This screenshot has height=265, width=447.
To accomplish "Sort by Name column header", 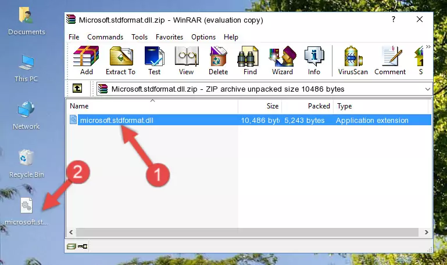I will coord(152,106).
